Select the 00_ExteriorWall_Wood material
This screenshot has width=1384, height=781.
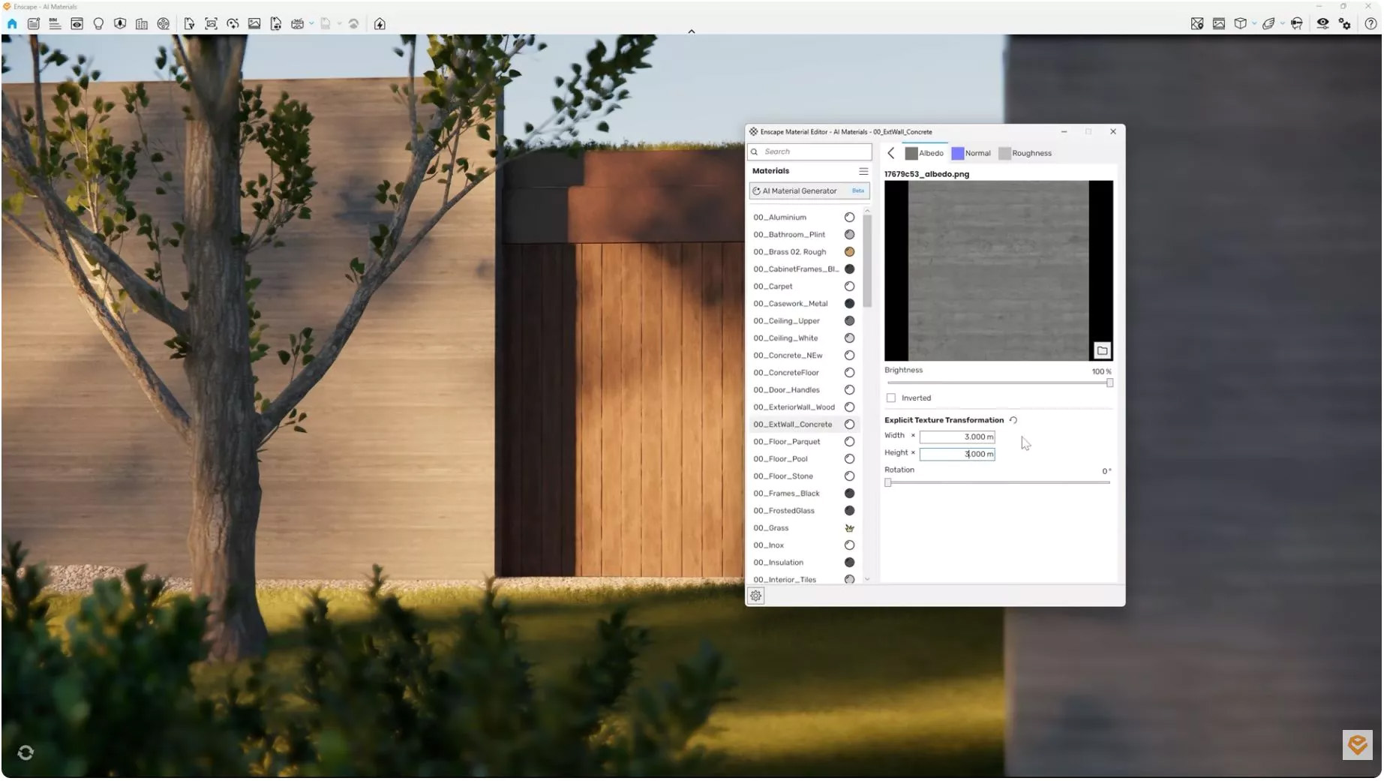804,407
